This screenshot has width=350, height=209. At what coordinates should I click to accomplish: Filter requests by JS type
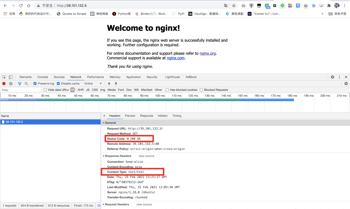click(x=88, y=90)
